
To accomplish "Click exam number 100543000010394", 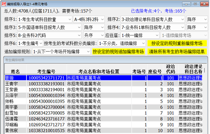I will (x=47, y=95).
